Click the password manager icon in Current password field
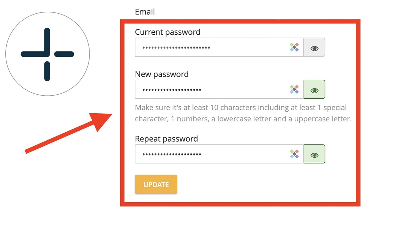This screenshot has height=225, width=401. (294, 47)
